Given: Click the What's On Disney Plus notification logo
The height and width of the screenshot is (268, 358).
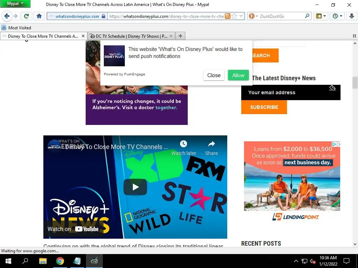Looking at the screenshot, I should point(114,56).
